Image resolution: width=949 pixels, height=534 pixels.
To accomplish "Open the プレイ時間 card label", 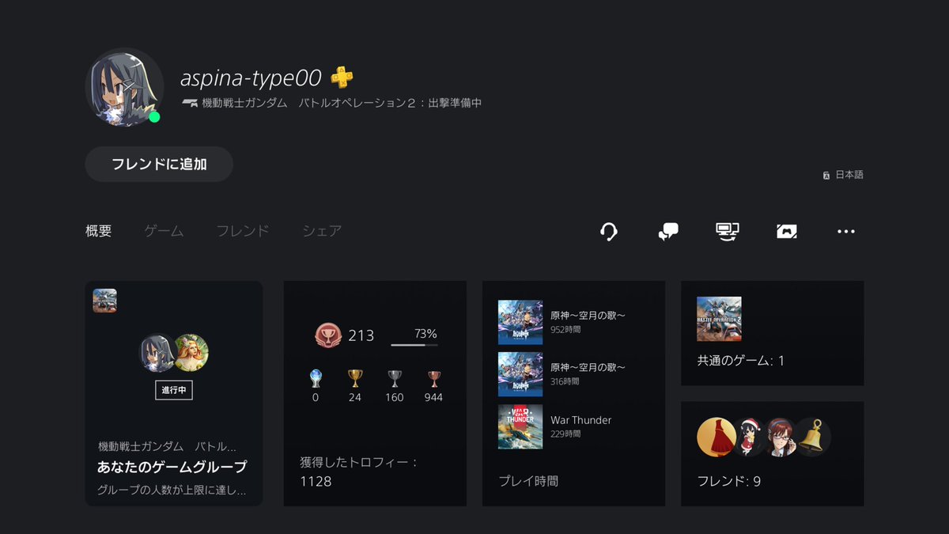I will pos(528,480).
